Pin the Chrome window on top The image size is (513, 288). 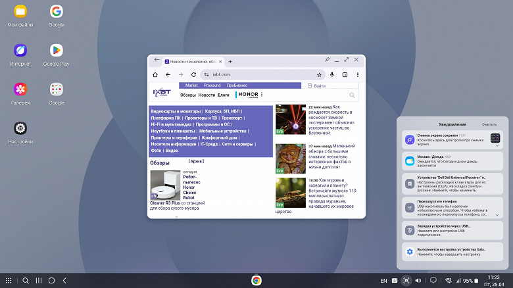tap(327, 60)
